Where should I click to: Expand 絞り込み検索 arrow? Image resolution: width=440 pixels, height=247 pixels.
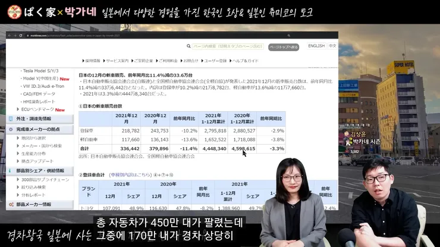tap(18, 187)
